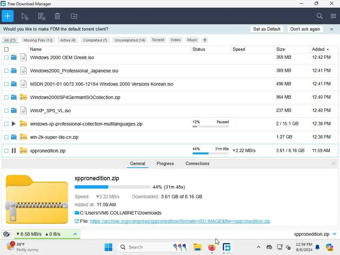Click the add new download plus button
Viewport: 340px width, 255px height.
(8, 16)
